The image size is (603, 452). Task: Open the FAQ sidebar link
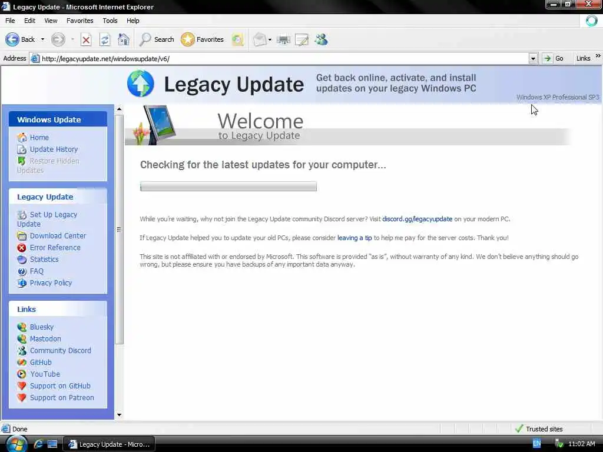pyautogui.click(x=37, y=271)
